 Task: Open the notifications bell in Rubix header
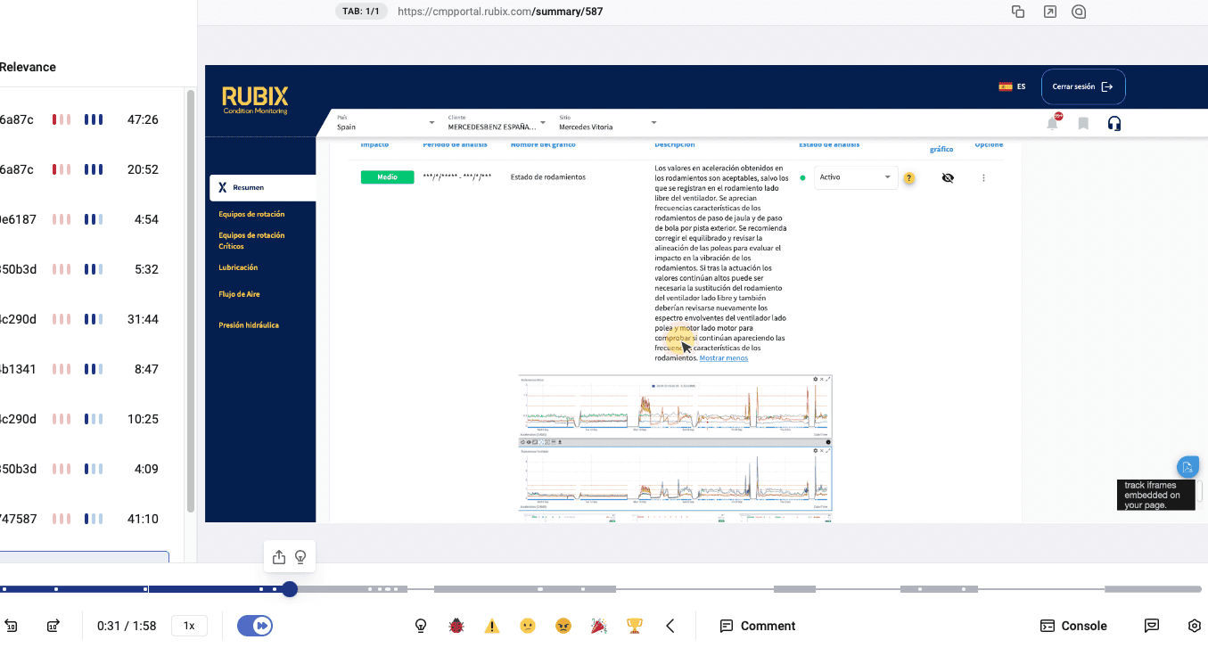(1053, 123)
